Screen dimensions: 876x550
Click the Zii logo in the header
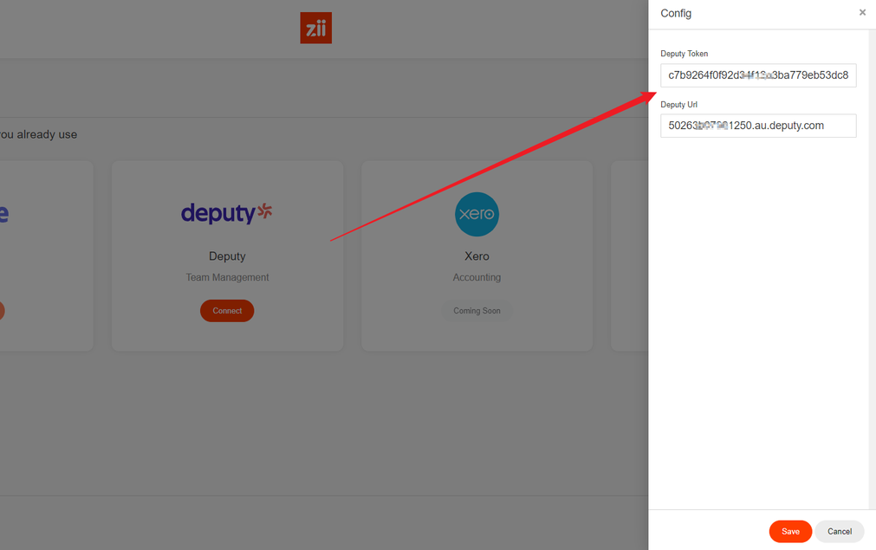click(315, 28)
